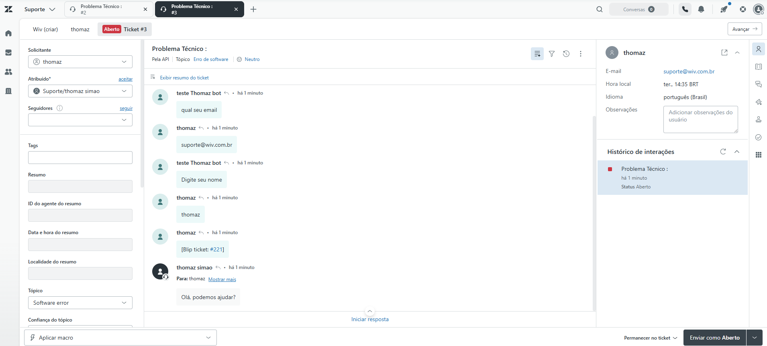Viewport: 767px width, 346px height.
Task: Click Erro de software topic link
Action: 211,59
